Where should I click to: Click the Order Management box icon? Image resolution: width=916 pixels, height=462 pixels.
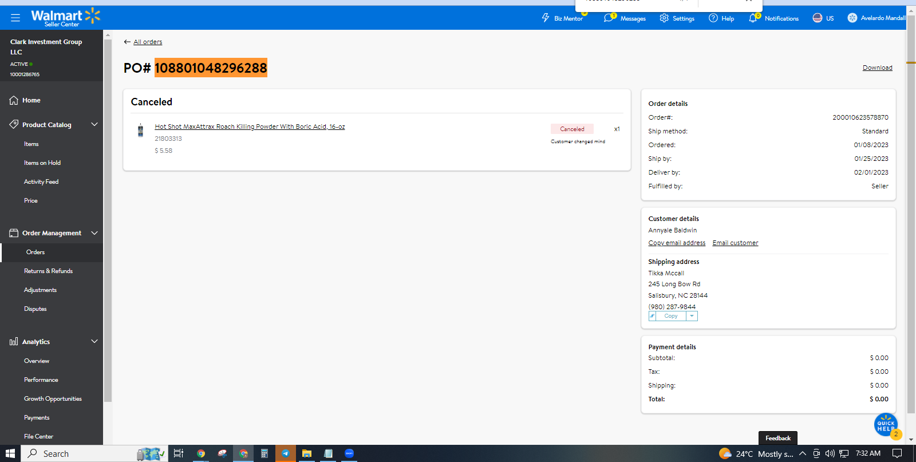(x=14, y=233)
